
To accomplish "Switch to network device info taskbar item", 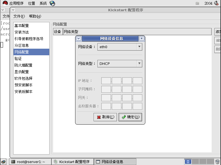I will tap(115, 162).
